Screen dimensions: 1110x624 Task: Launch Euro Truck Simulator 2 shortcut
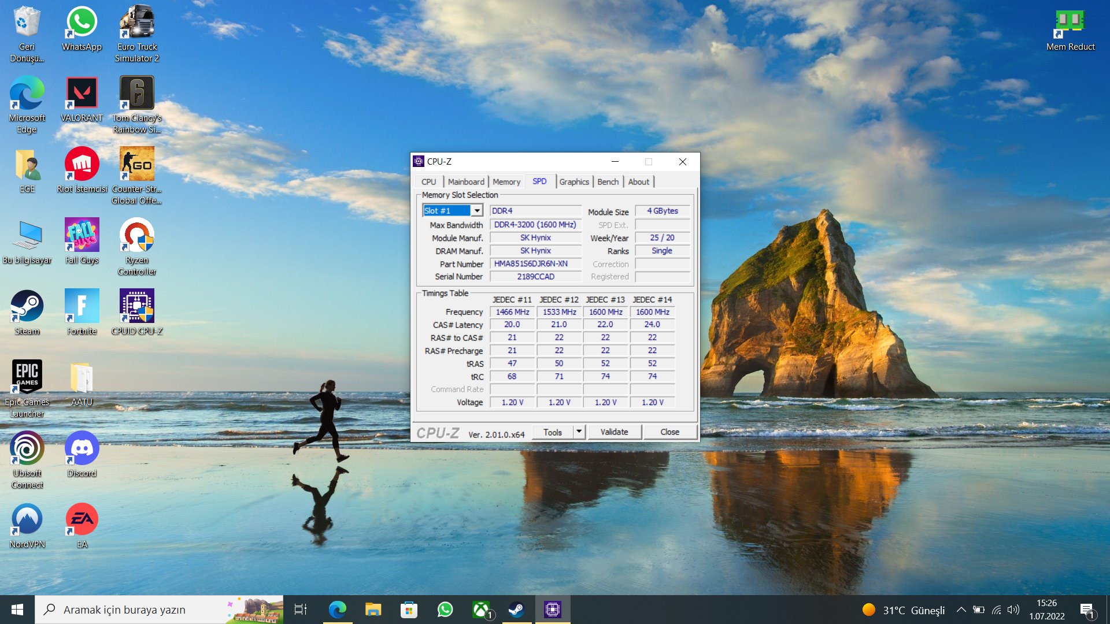tap(137, 34)
